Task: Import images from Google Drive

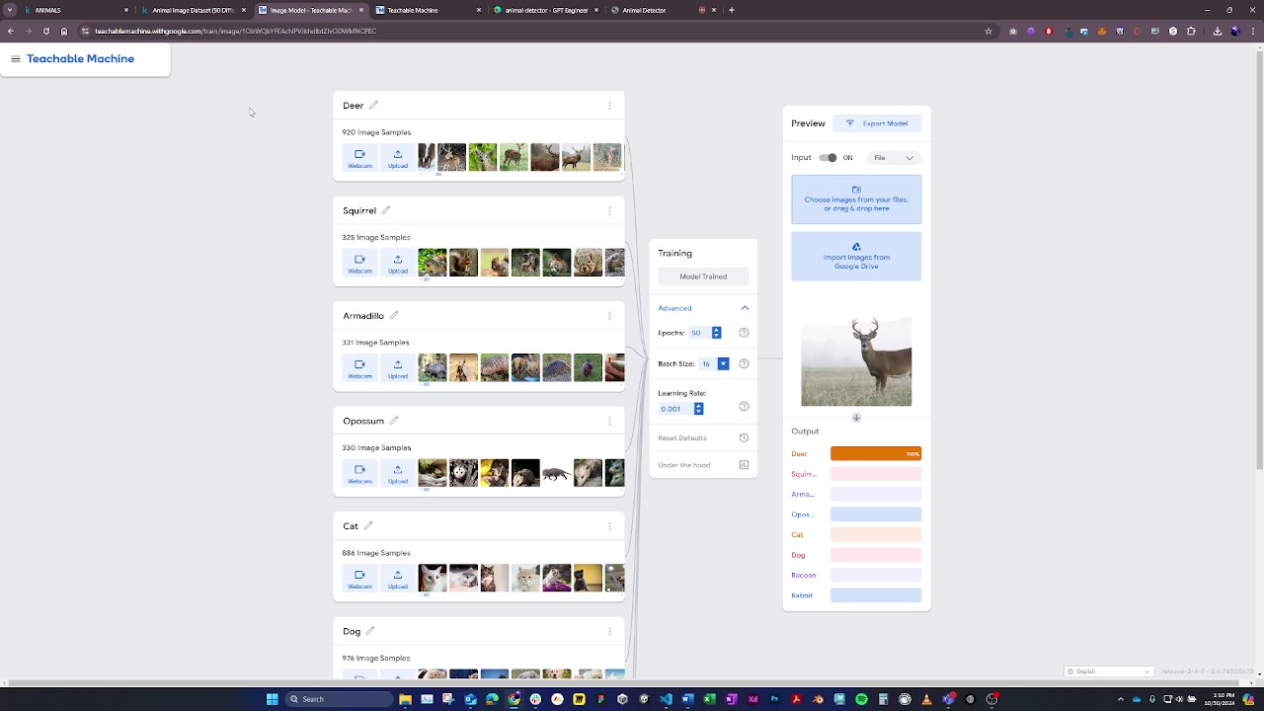Action: 856,257
